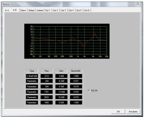Select the Parametric type for the 1781 Hz band
The width and height of the screenshot is (144, 117).
coord(32,92)
